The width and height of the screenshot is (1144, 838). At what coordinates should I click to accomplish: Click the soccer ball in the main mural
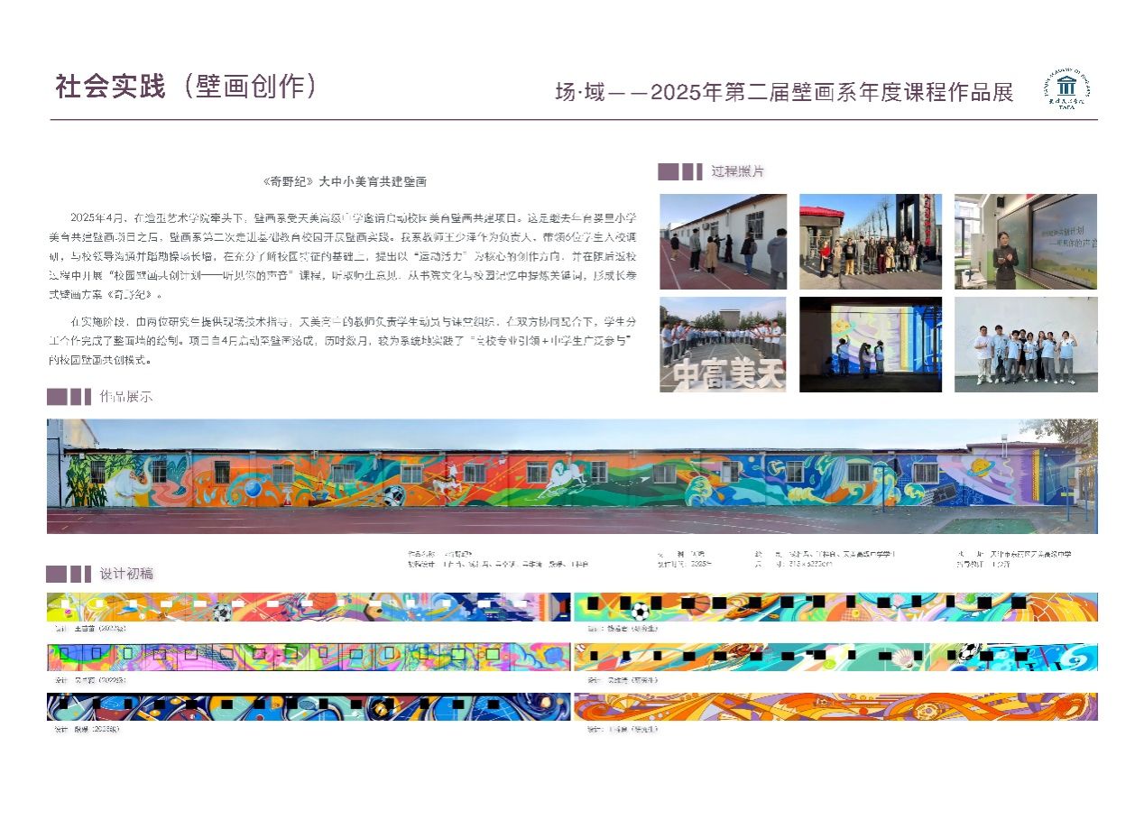(393, 496)
